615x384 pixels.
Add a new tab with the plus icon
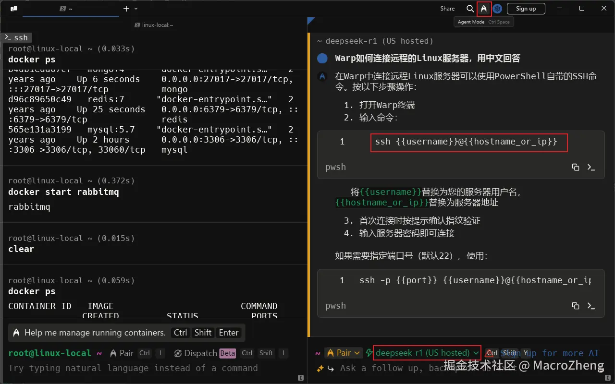126,9
